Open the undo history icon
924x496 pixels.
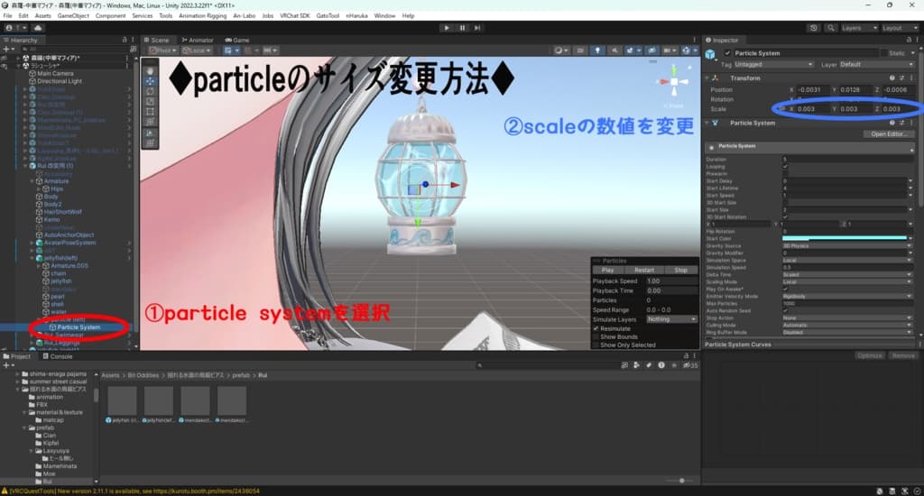(x=814, y=28)
